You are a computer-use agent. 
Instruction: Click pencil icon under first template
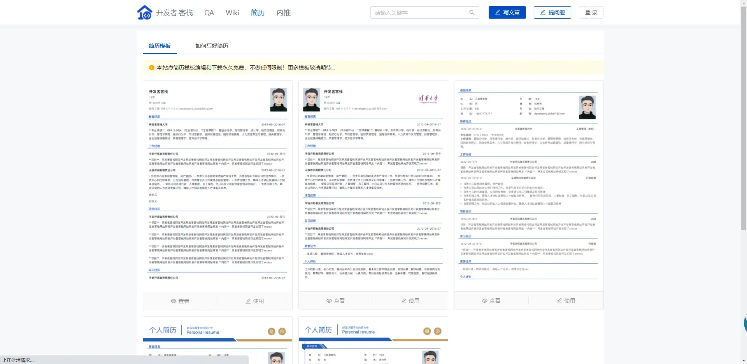(x=248, y=301)
